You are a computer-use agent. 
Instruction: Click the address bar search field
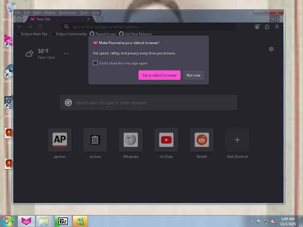[149, 27]
